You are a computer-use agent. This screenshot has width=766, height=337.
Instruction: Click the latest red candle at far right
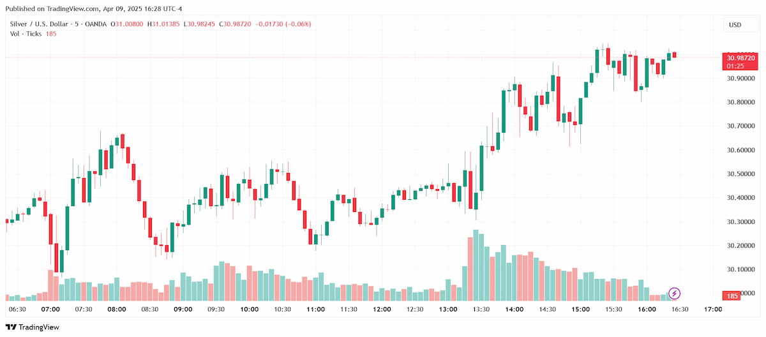tap(674, 55)
